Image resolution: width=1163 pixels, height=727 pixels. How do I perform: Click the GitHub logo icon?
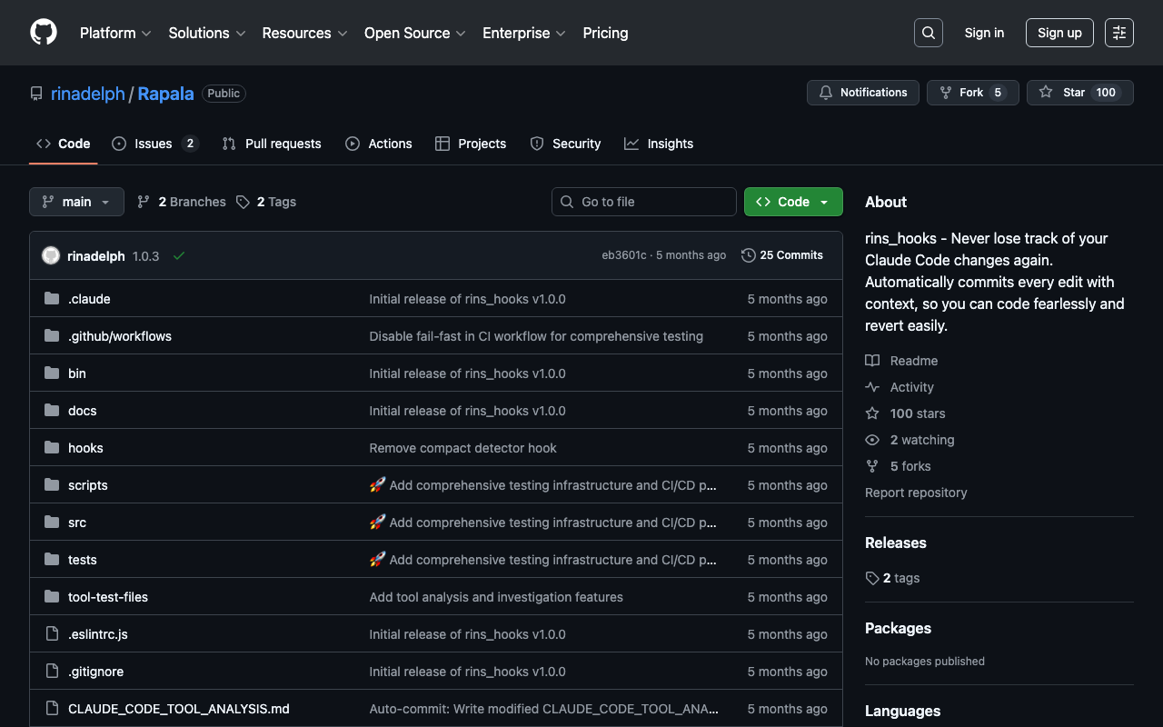pos(44,33)
